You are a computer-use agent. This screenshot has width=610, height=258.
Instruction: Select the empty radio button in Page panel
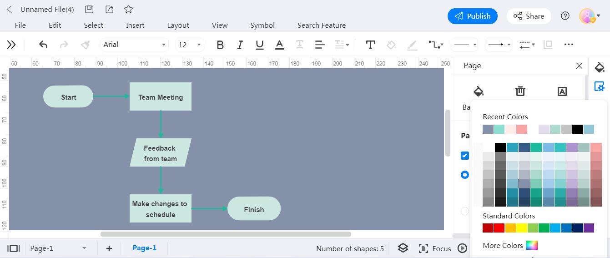coord(464,211)
